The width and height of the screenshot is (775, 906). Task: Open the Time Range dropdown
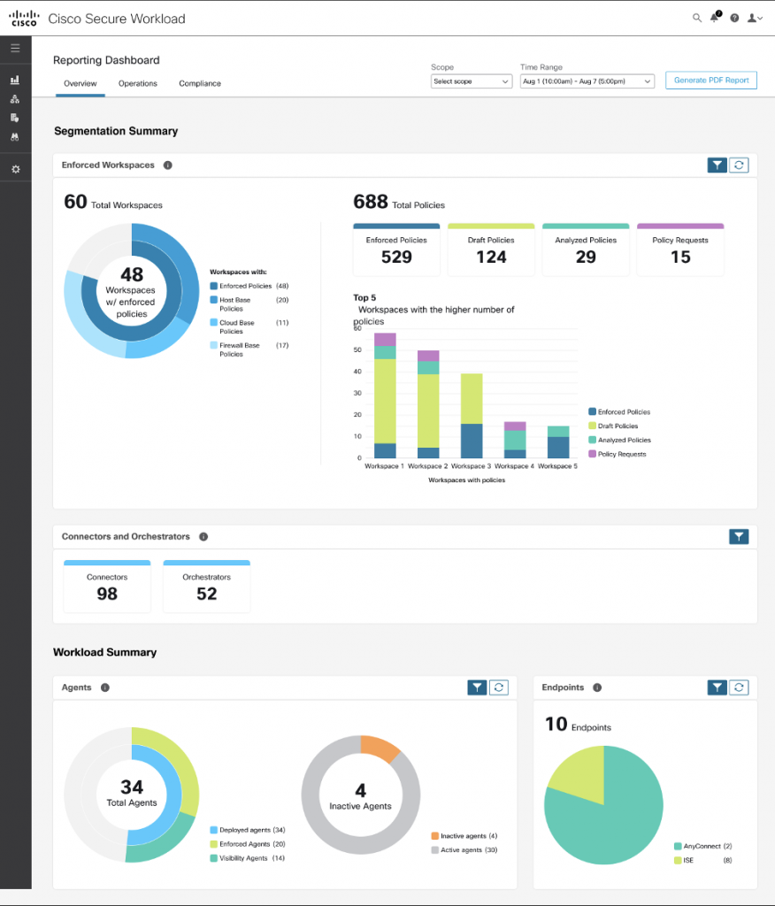pyautogui.click(x=587, y=81)
